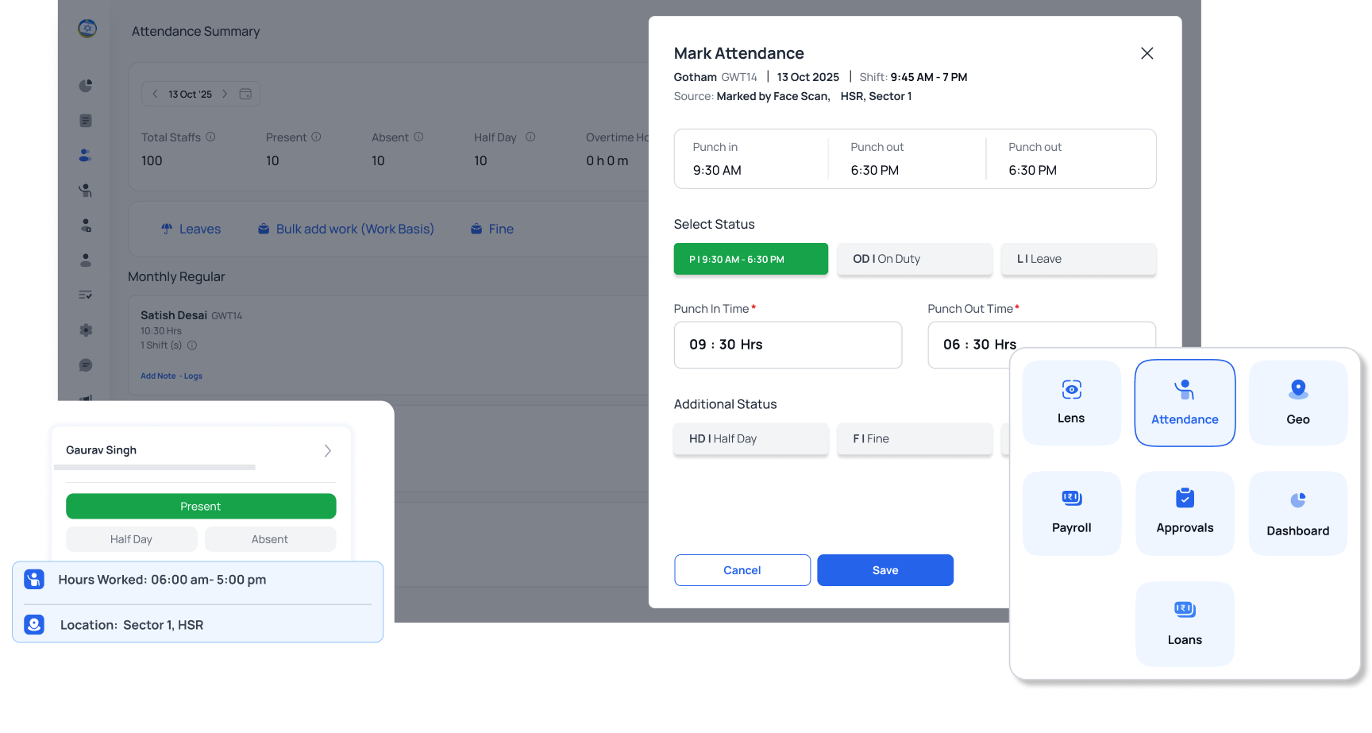
Task: Open the checklist sidebar icon
Action: (x=86, y=295)
